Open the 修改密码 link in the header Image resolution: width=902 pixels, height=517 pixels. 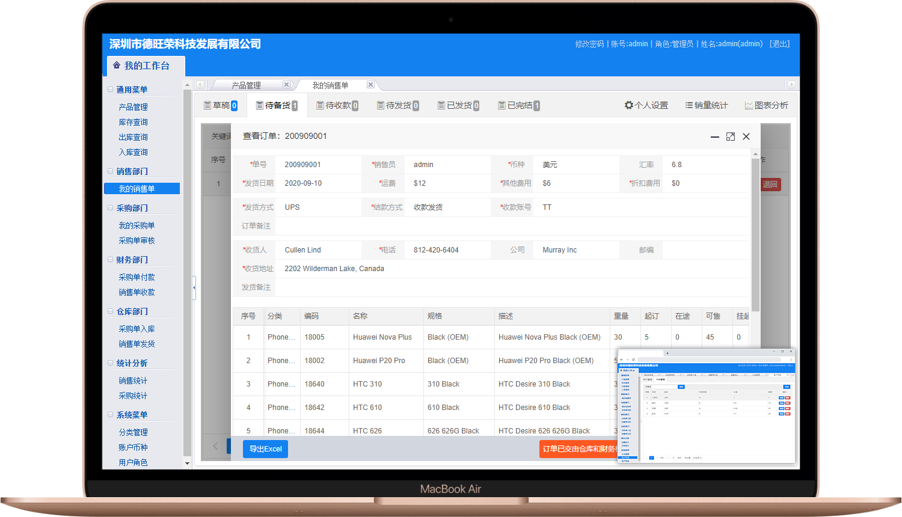click(589, 44)
